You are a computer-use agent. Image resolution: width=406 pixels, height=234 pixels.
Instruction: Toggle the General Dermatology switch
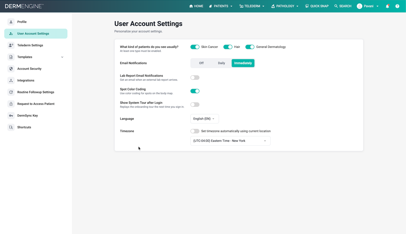(x=250, y=47)
